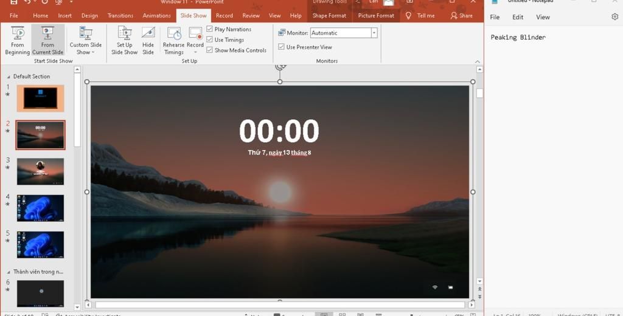The width and height of the screenshot is (623, 316).
Task: Click the horizontal scrollbar below the slide
Action: [280, 305]
